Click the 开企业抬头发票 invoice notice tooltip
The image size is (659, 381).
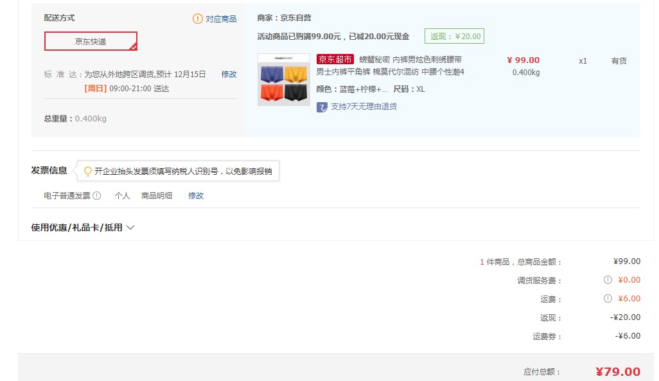[x=178, y=171]
